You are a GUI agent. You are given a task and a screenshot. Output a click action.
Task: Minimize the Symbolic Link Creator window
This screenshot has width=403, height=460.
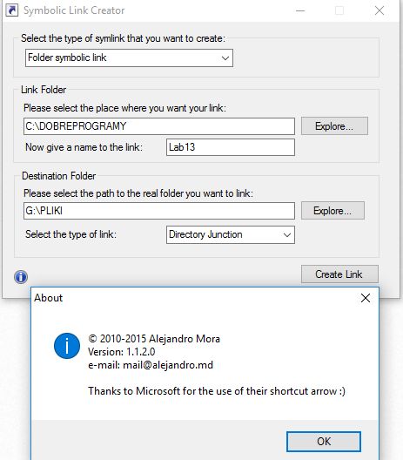[x=300, y=10]
